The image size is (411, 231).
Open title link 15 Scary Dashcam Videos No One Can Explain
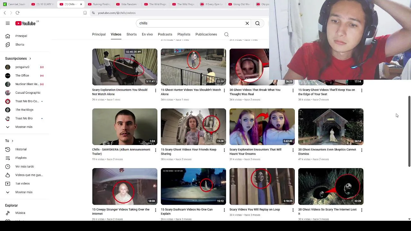click(187, 211)
